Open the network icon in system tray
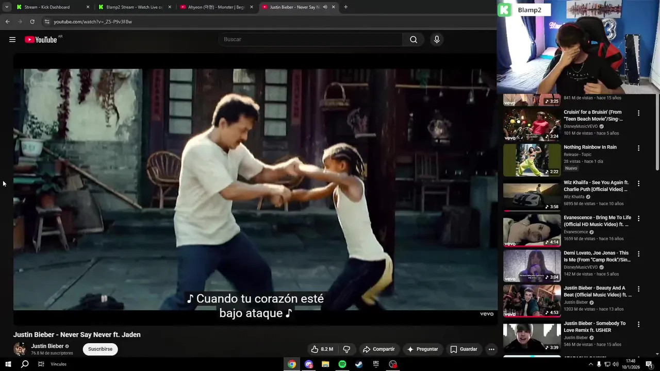The image size is (660, 371). pos(607,364)
